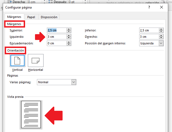172x132 pixels.
Task: Click the Derecho margin input field
Action: coord(149,37)
